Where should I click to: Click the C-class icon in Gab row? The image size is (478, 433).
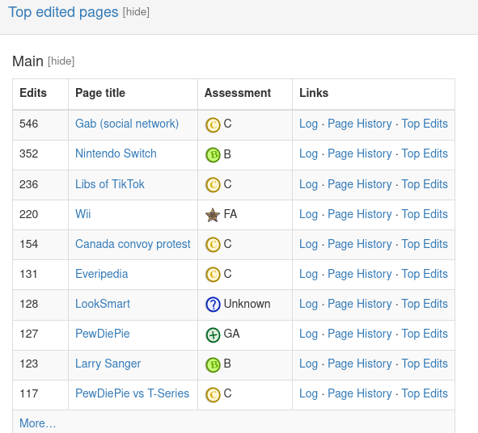213,125
